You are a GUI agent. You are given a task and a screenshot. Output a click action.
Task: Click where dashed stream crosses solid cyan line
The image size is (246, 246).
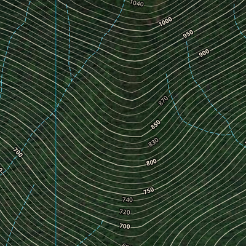click(56, 110)
